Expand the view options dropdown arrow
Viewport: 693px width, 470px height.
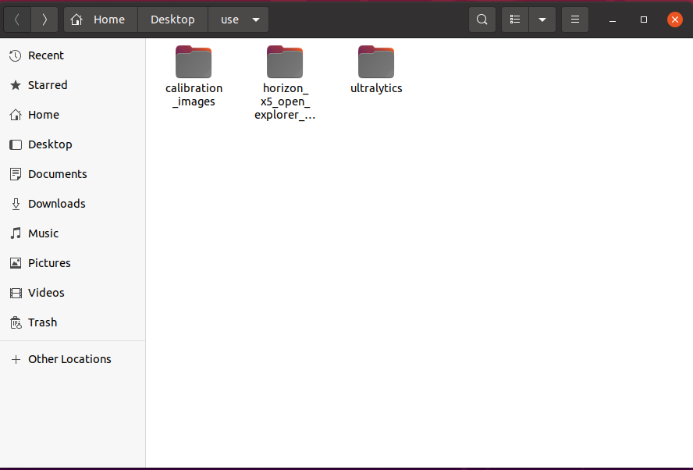(x=542, y=20)
